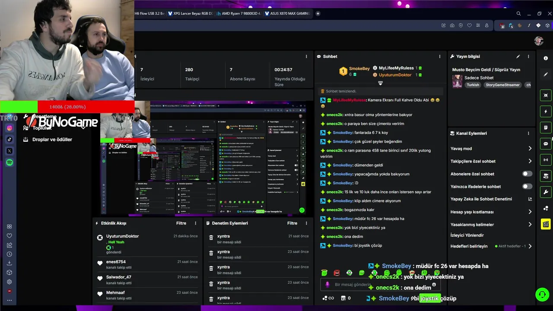The height and width of the screenshot is (311, 553).
Task: Click the trash icon beside first xyntra moderation entry
Action: point(211,238)
